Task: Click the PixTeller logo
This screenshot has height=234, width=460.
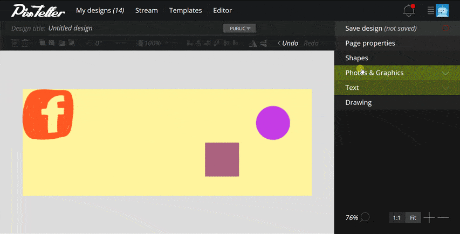Action: 38,11
